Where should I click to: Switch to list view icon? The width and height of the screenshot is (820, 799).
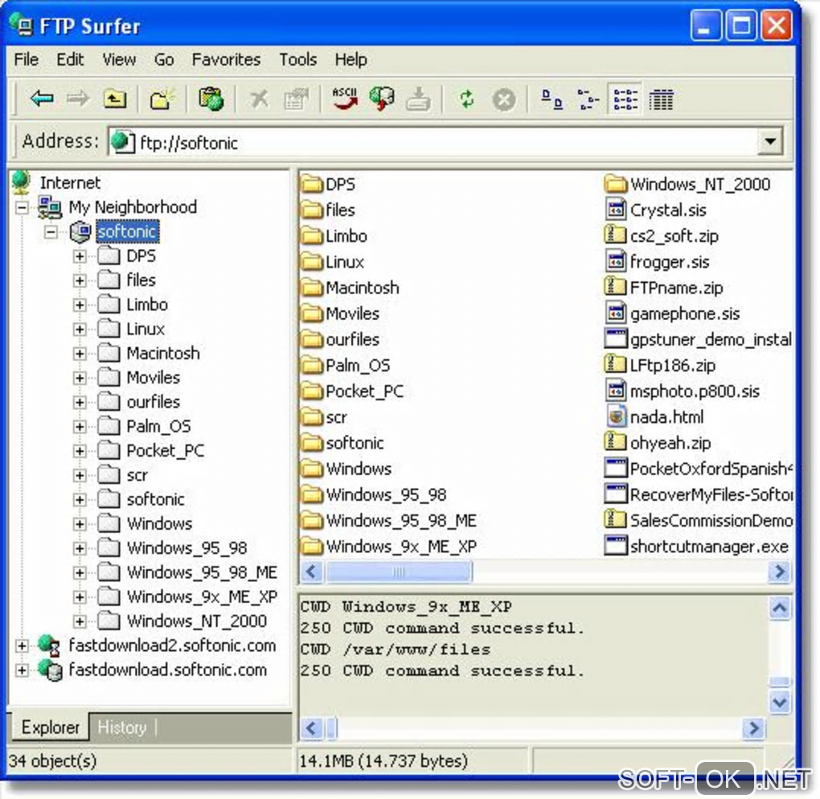point(625,100)
